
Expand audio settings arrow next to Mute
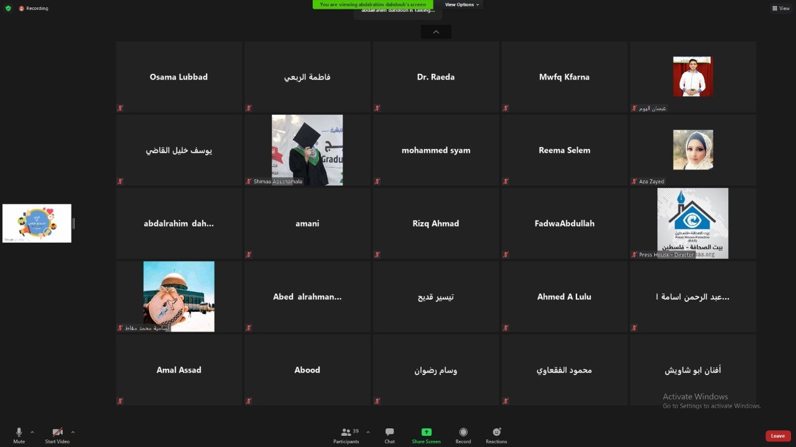32,432
